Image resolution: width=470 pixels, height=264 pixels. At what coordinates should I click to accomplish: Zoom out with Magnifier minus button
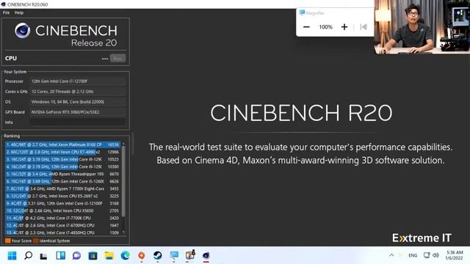[x=306, y=27]
